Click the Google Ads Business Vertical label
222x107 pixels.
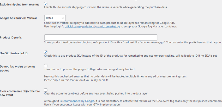click(18, 18)
